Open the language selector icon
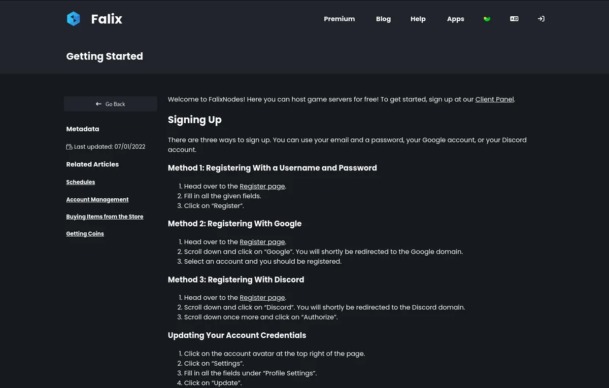609x388 pixels. click(514, 19)
